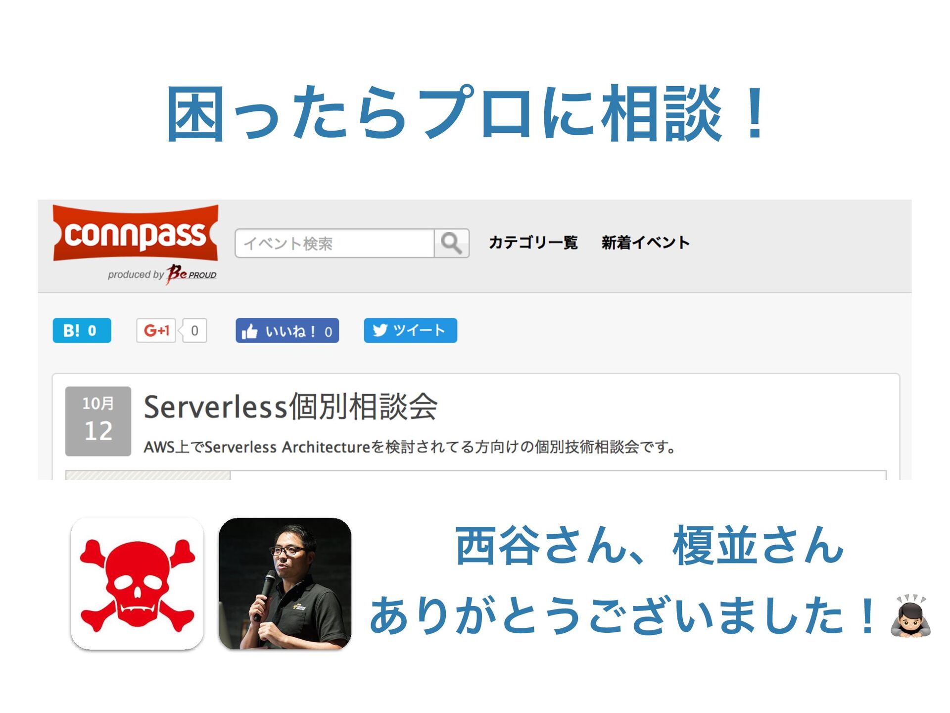Click the 西谷さん、榎並さん thank-you text

(650, 546)
